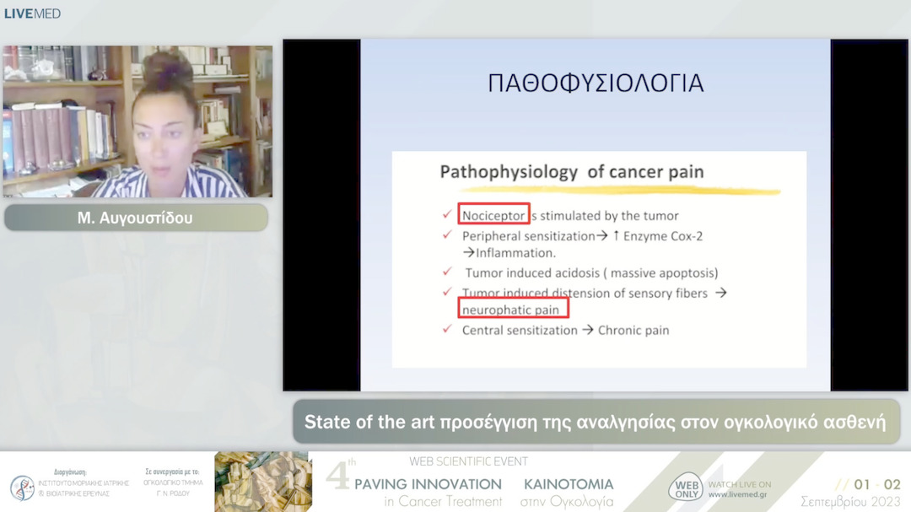This screenshot has height=512, width=911.
Task: Click the text 'neurophatic pain'
Action: point(510,310)
